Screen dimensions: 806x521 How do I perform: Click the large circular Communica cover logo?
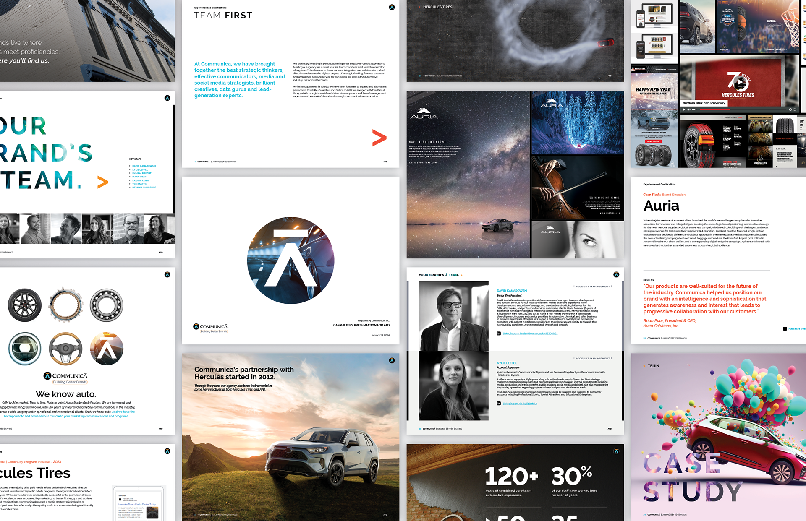tap(290, 260)
